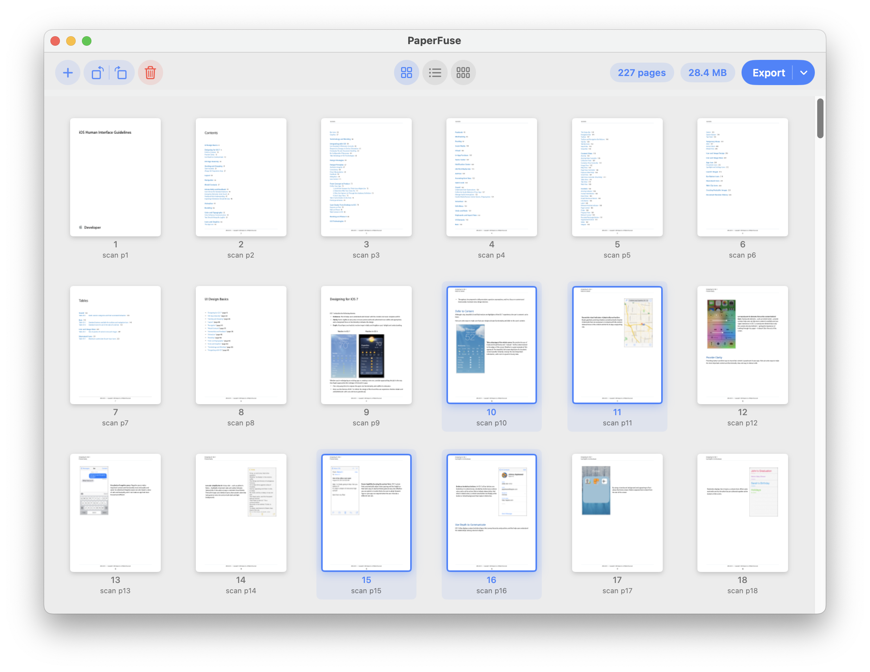The height and width of the screenshot is (672, 870).
Task: Click the 28.4 MB file size badge
Action: 708,72
